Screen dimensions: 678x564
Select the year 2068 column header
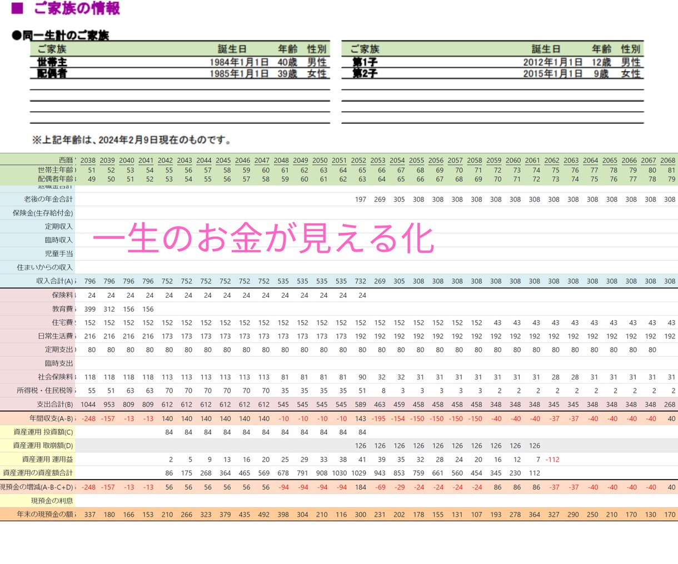click(x=668, y=160)
